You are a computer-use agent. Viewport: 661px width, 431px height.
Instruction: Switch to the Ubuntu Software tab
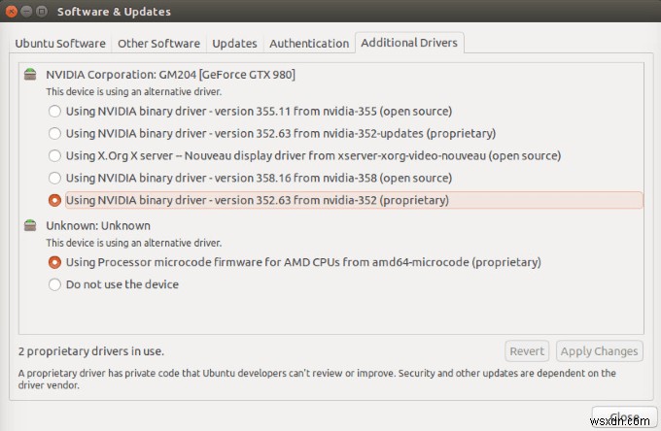60,44
